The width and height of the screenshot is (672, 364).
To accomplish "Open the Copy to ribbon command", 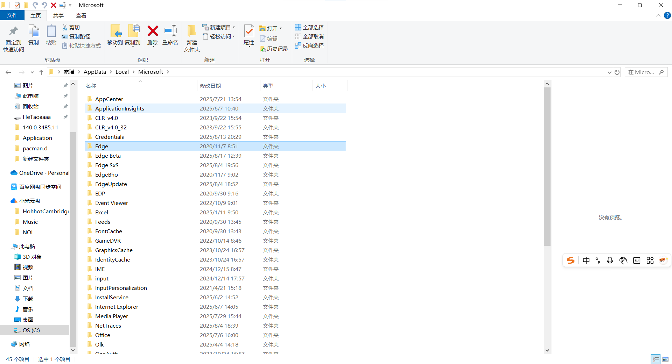I will (133, 35).
